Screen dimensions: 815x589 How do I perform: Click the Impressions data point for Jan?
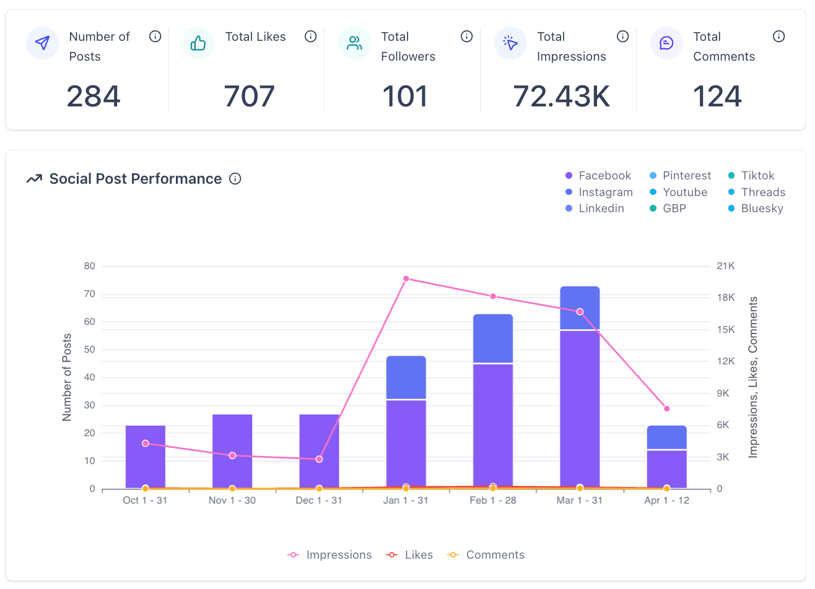click(x=406, y=278)
